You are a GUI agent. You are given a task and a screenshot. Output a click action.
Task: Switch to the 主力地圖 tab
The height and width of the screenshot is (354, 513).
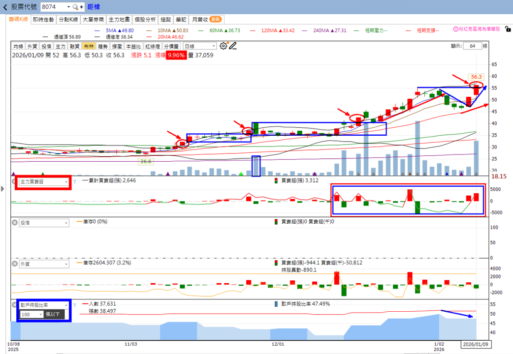(x=119, y=20)
